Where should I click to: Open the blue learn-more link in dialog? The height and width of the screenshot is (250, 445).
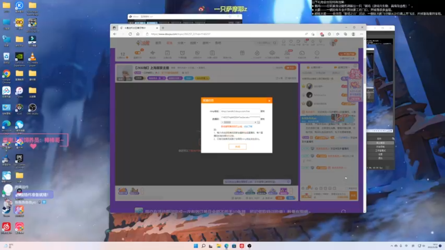[248, 127]
